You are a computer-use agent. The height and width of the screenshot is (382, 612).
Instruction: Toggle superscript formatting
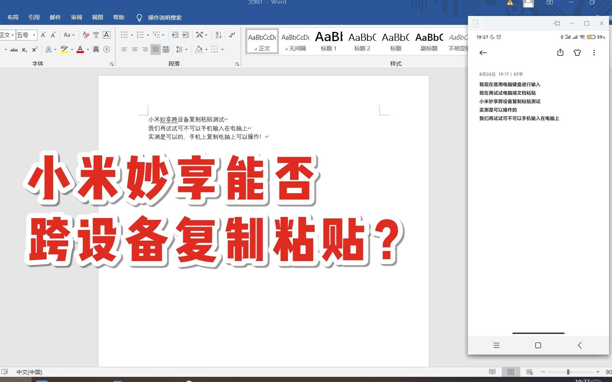click(35, 49)
